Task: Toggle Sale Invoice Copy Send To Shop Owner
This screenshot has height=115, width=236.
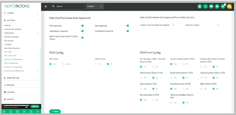Action: [x=82, y=38]
